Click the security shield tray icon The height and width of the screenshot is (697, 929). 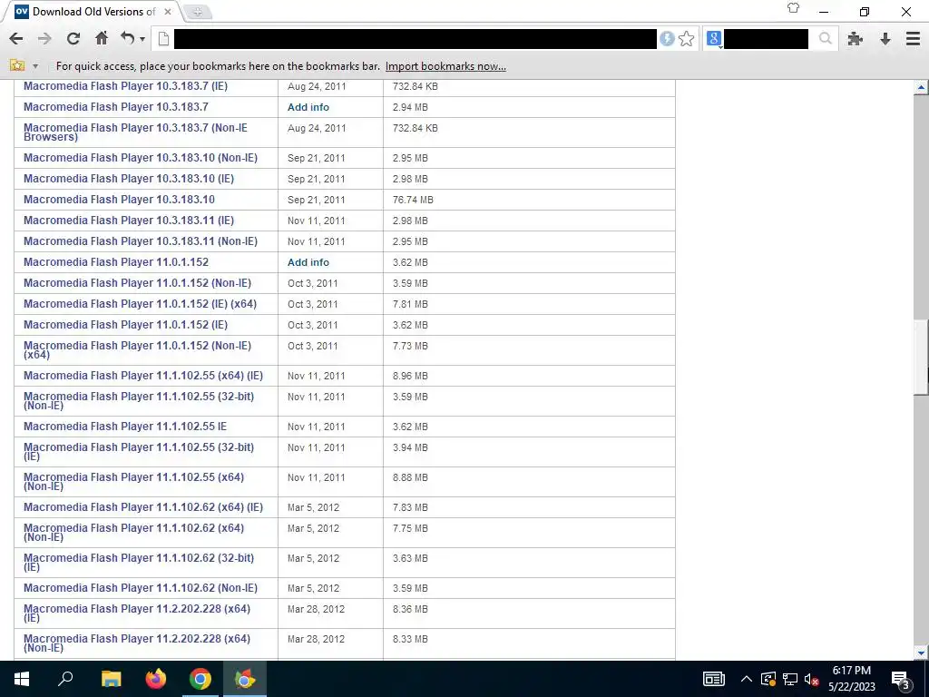(x=768, y=679)
